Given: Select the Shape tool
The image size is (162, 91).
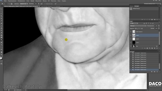Looking at the screenshot, I should [x=2, y=50].
